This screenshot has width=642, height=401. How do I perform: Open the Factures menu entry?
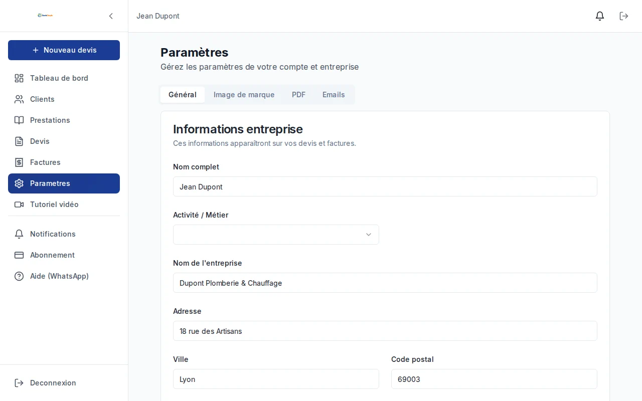coord(64,162)
